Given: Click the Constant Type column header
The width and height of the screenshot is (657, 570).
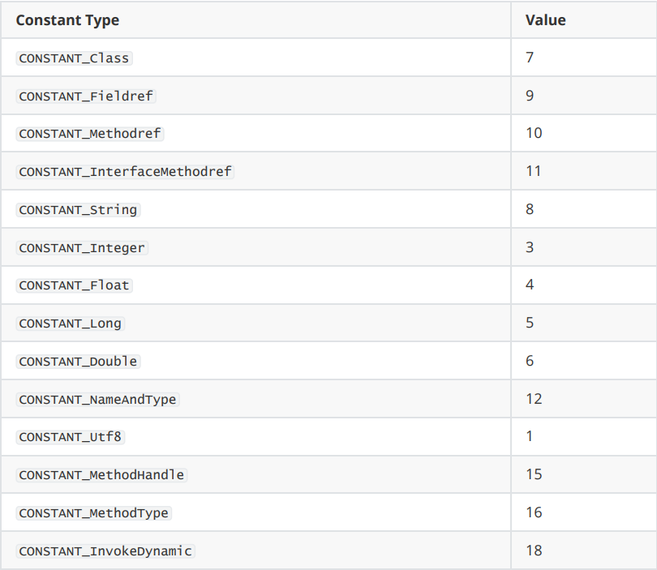Looking at the screenshot, I should (x=67, y=20).
